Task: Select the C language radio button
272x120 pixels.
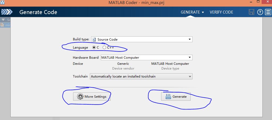Action: (x=94, y=48)
